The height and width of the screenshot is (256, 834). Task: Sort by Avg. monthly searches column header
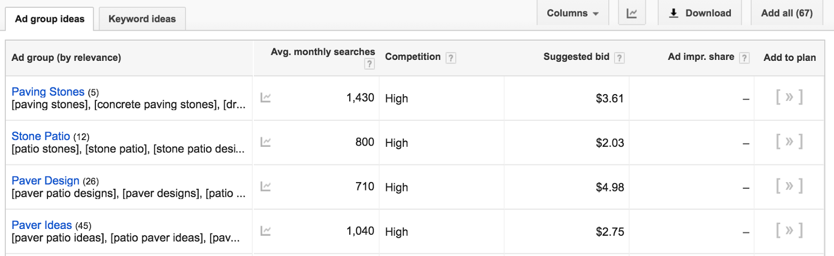point(323,52)
